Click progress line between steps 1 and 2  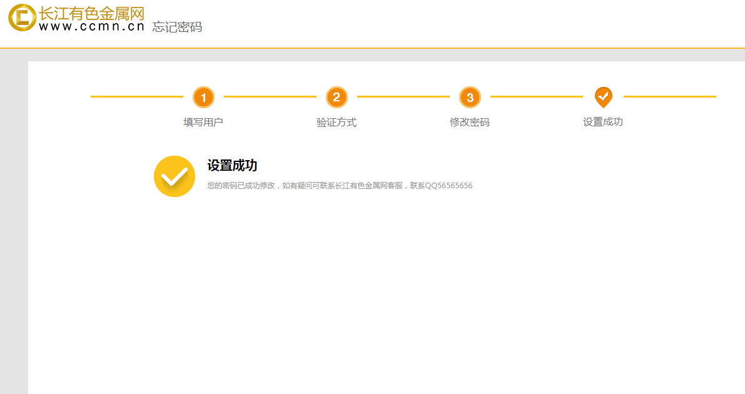(270, 97)
